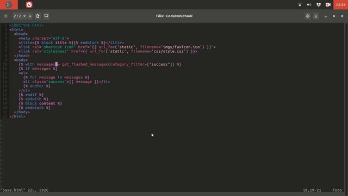Open the find terminal icon in header
The image size is (348, 196).
[308, 16]
